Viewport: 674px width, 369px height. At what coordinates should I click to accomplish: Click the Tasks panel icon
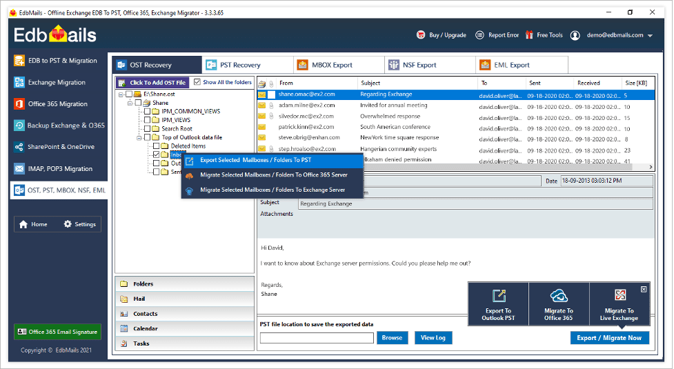(x=124, y=343)
